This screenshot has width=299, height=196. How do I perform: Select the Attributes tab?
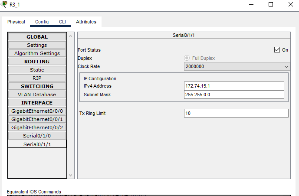86,22
